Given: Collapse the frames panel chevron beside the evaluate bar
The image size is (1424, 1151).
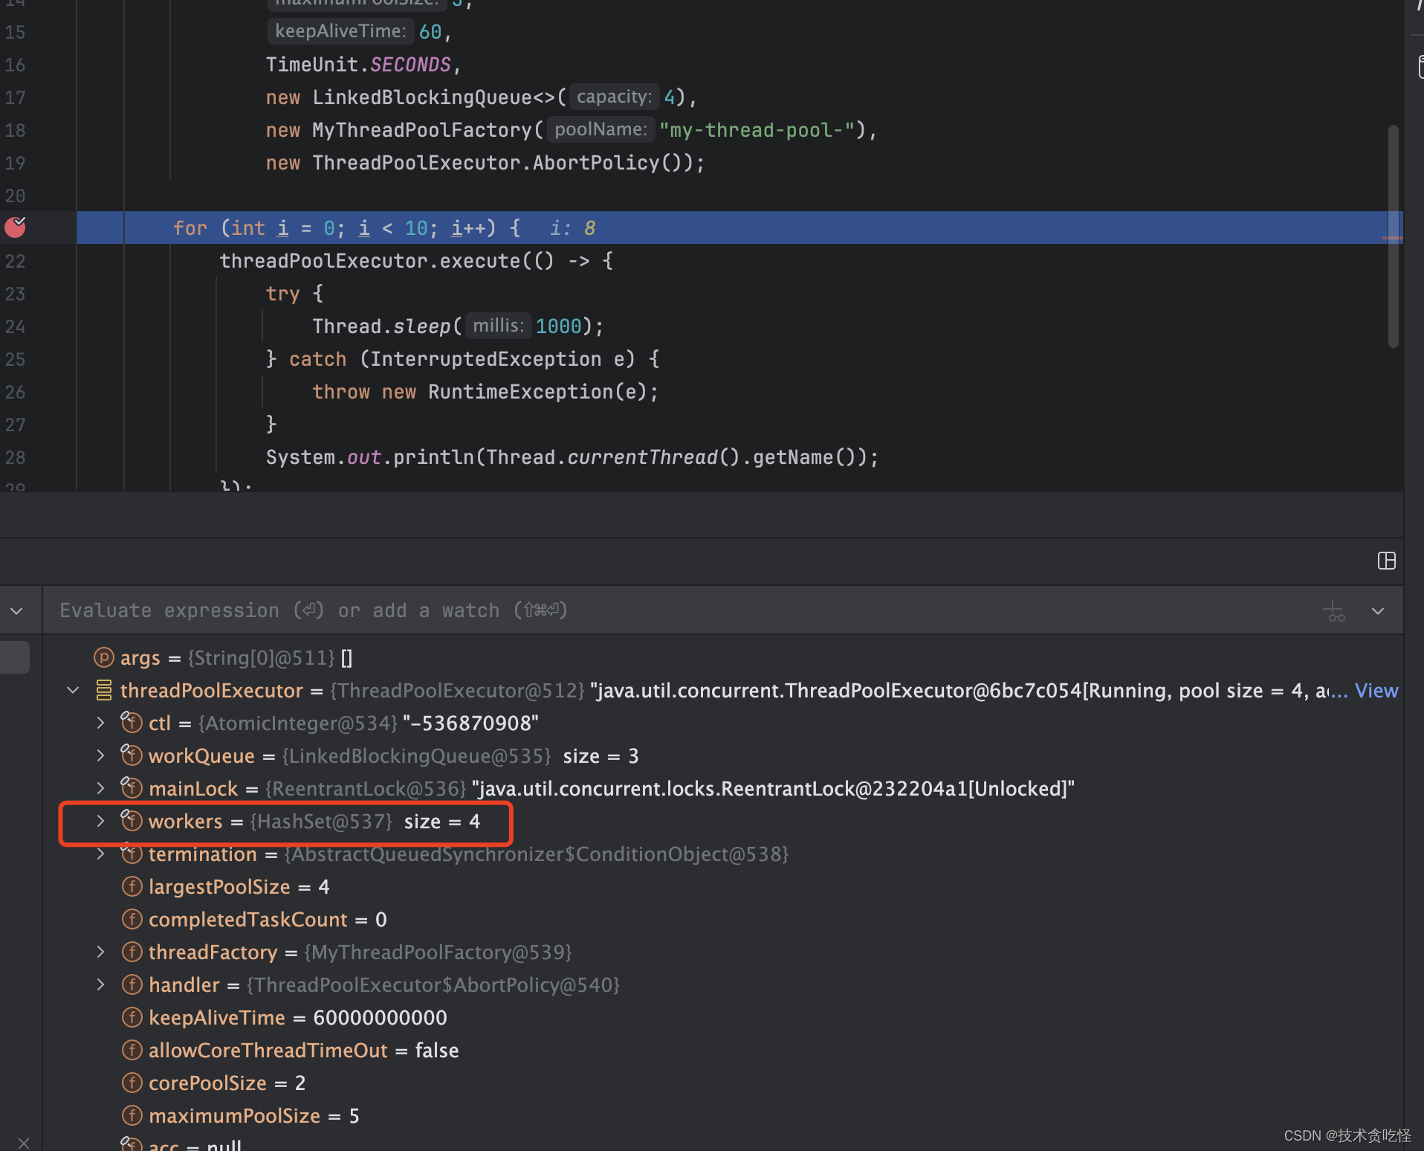Looking at the screenshot, I should click(16, 611).
